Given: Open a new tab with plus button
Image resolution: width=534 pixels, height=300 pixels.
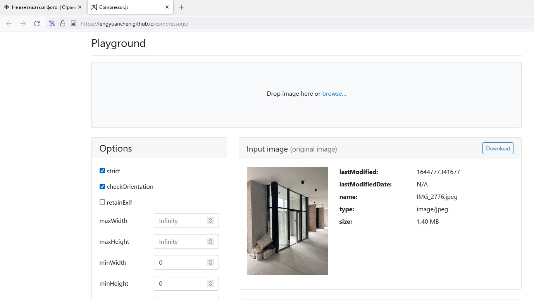Looking at the screenshot, I should pos(181,7).
